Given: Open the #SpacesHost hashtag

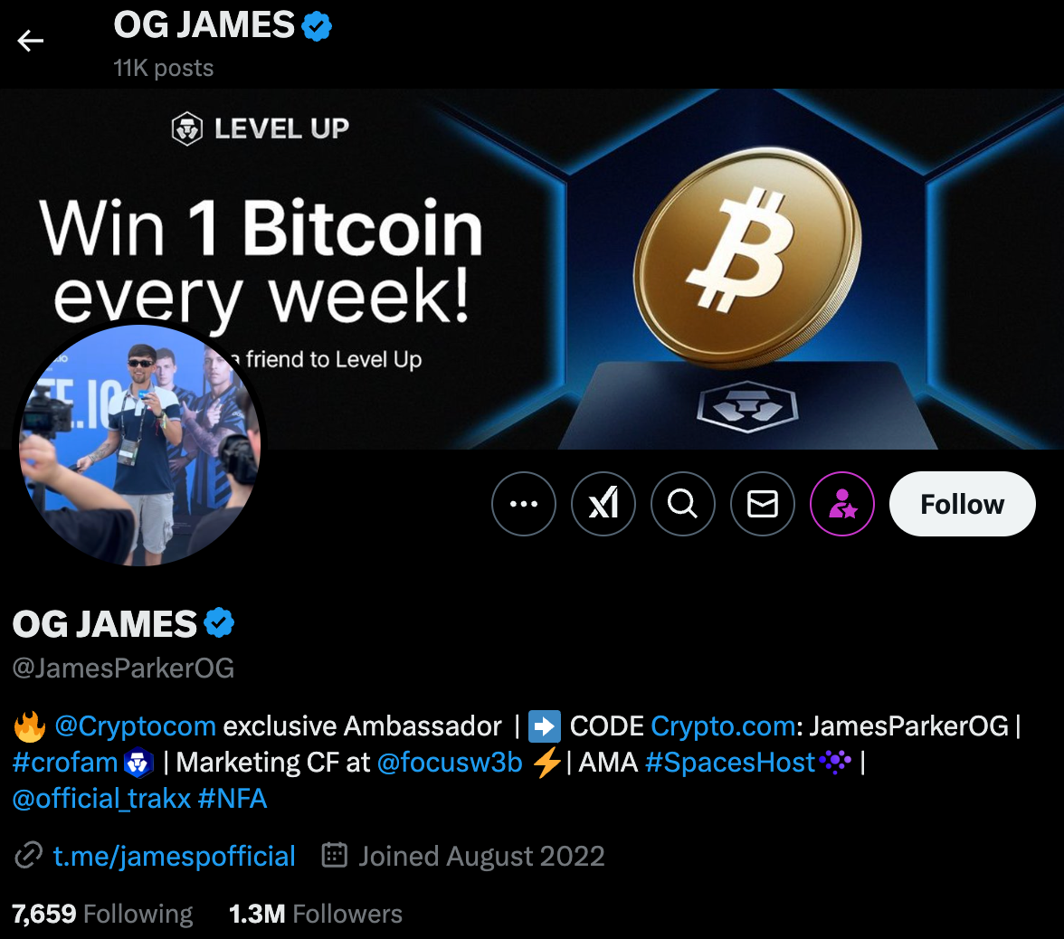Looking at the screenshot, I should pyautogui.click(x=729, y=763).
